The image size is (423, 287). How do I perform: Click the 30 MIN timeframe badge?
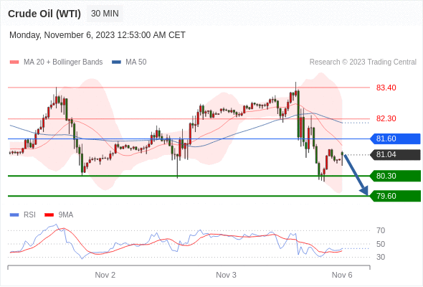pos(105,14)
